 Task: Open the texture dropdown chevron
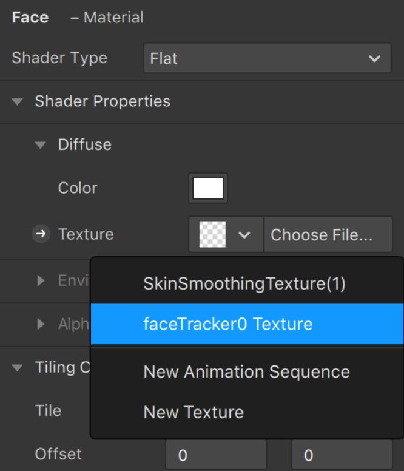click(x=244, y=235)
